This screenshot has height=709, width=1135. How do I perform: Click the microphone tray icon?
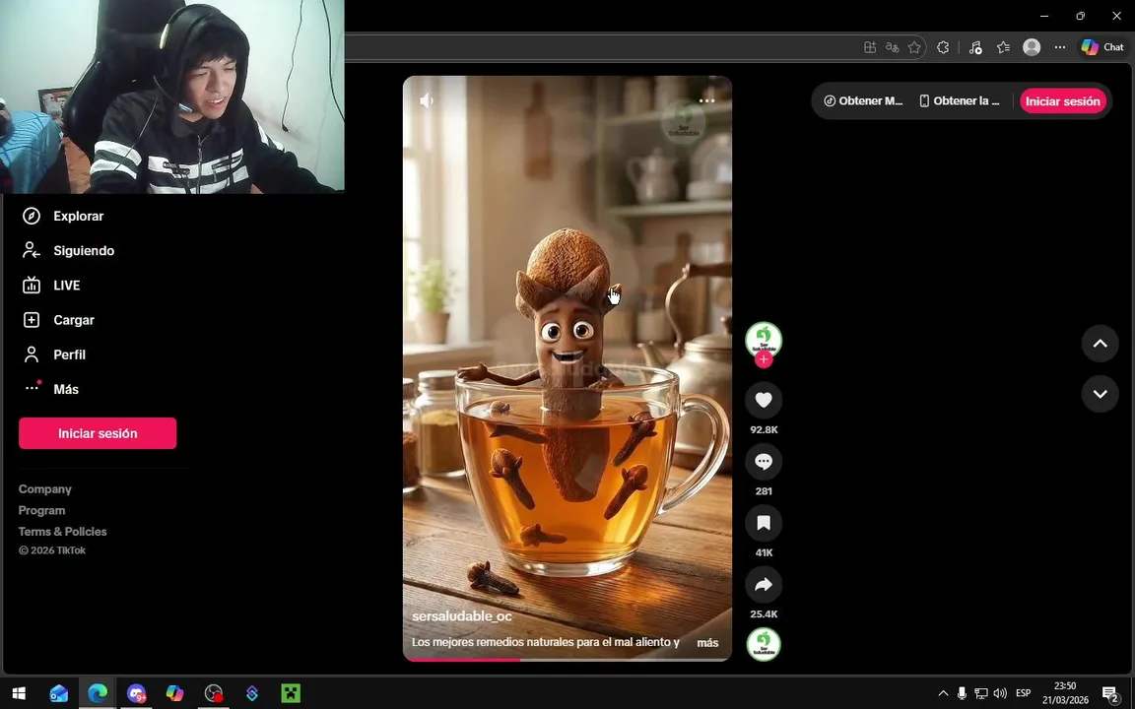[962, 693]
